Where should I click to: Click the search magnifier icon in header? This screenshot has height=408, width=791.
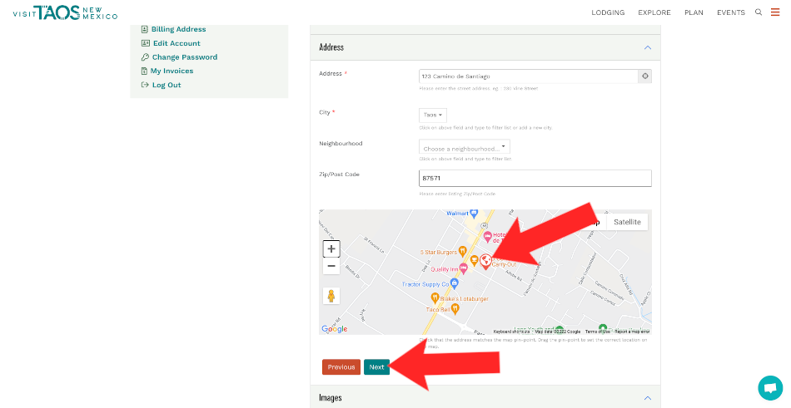758,12
